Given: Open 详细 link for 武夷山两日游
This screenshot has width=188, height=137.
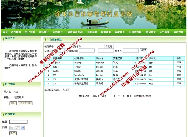Looking at the screenshot, I should [x=179, y=79].
